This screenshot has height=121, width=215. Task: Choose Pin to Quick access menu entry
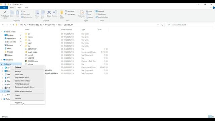tap(21, 84)
